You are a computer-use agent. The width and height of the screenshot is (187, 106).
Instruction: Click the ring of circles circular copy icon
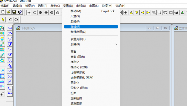click(x=2, y=60)
